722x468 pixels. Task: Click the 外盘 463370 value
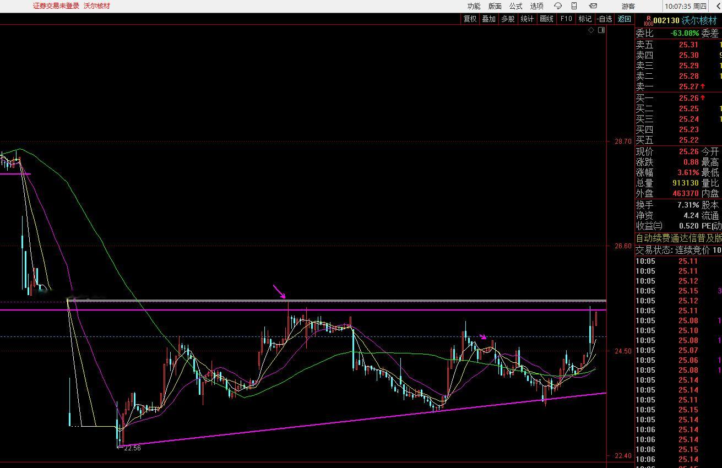685,193
